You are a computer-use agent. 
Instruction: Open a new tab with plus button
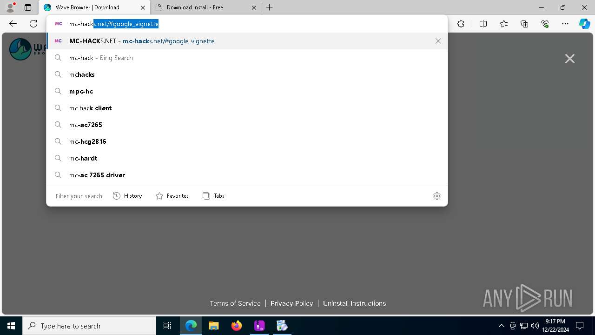[x=270, y=7]
